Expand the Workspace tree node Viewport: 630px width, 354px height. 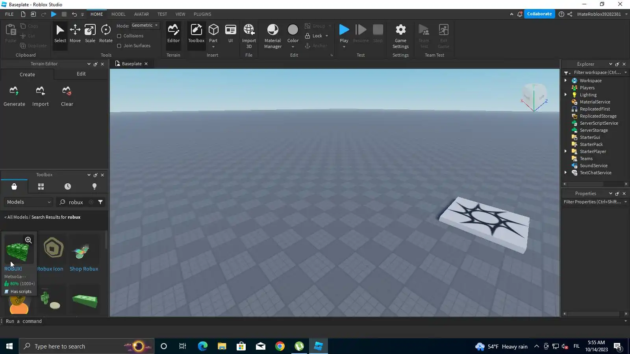pos(566,81)
